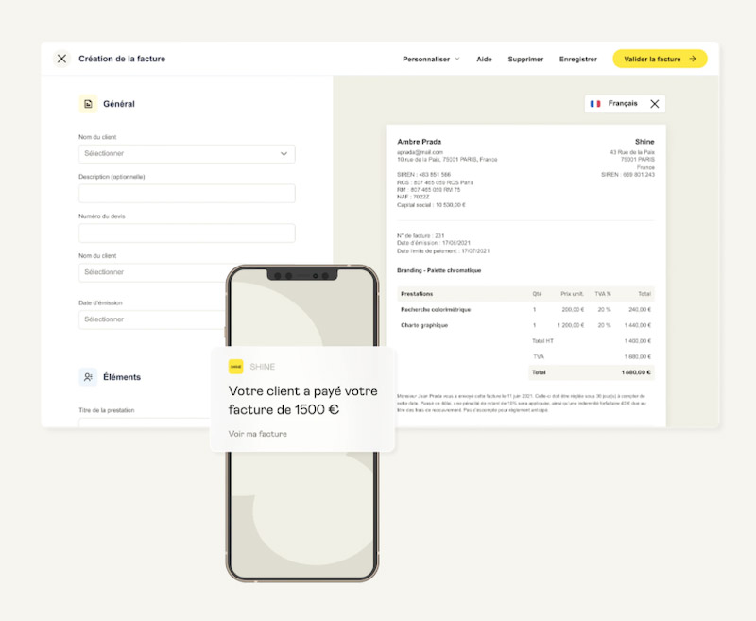Open the Date d'émission selector
This screenshot has width=756, height=621.
pos(152,319)
